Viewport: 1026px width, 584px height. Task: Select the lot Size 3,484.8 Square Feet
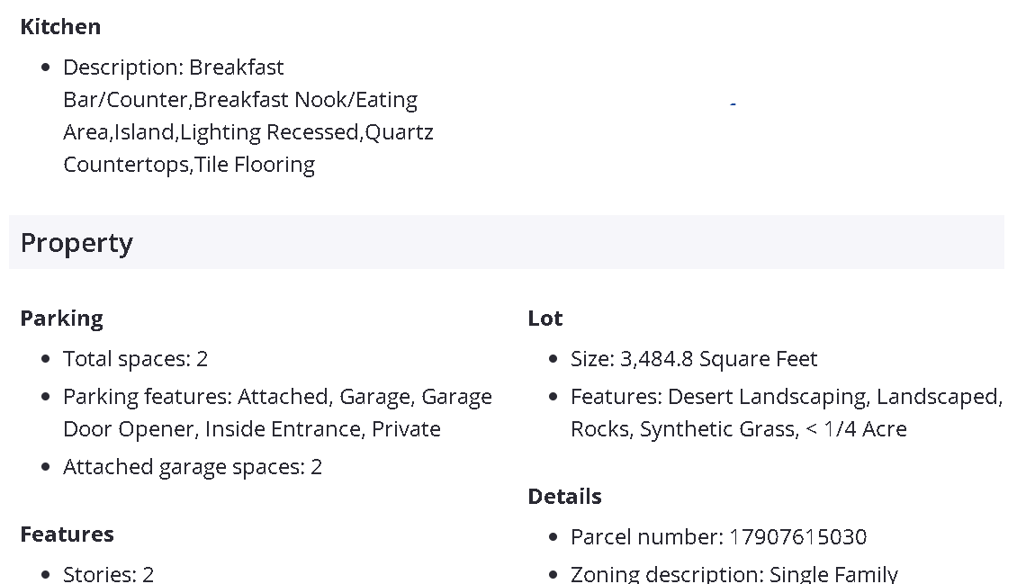(693, 359)
